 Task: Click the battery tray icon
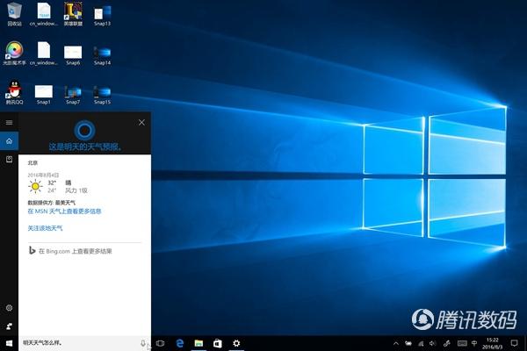tap(408, 343)
